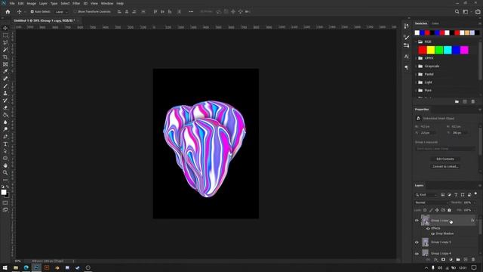Open the Layer menu
Screen dimensions: 483x272
[x=43, y=3]
